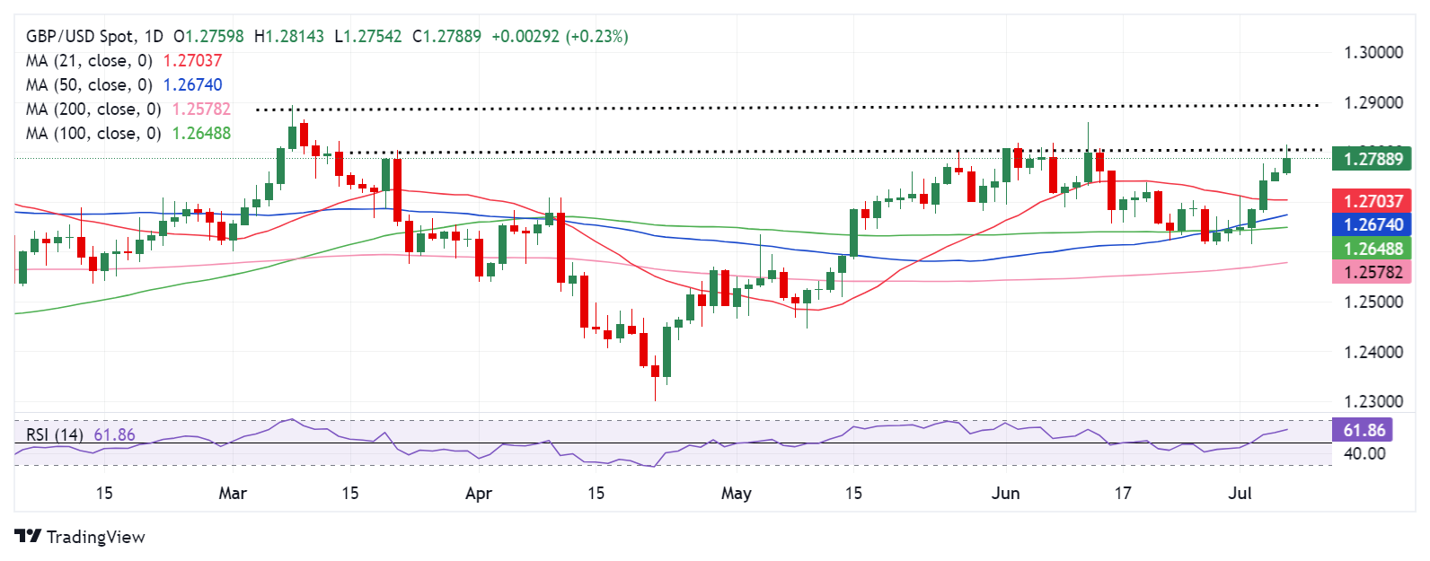
Task: Select the pink 1.25782 MA price tag
Action: (1372, 272)
